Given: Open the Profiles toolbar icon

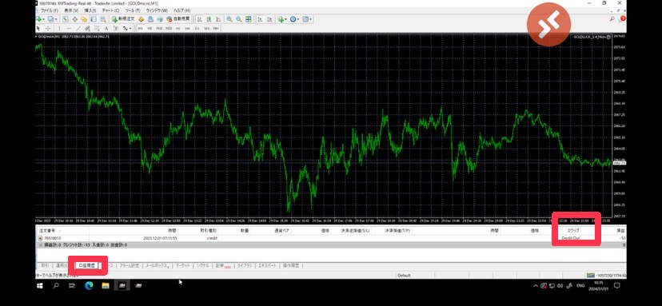Looking at the screenshot, I should (50, 19).
